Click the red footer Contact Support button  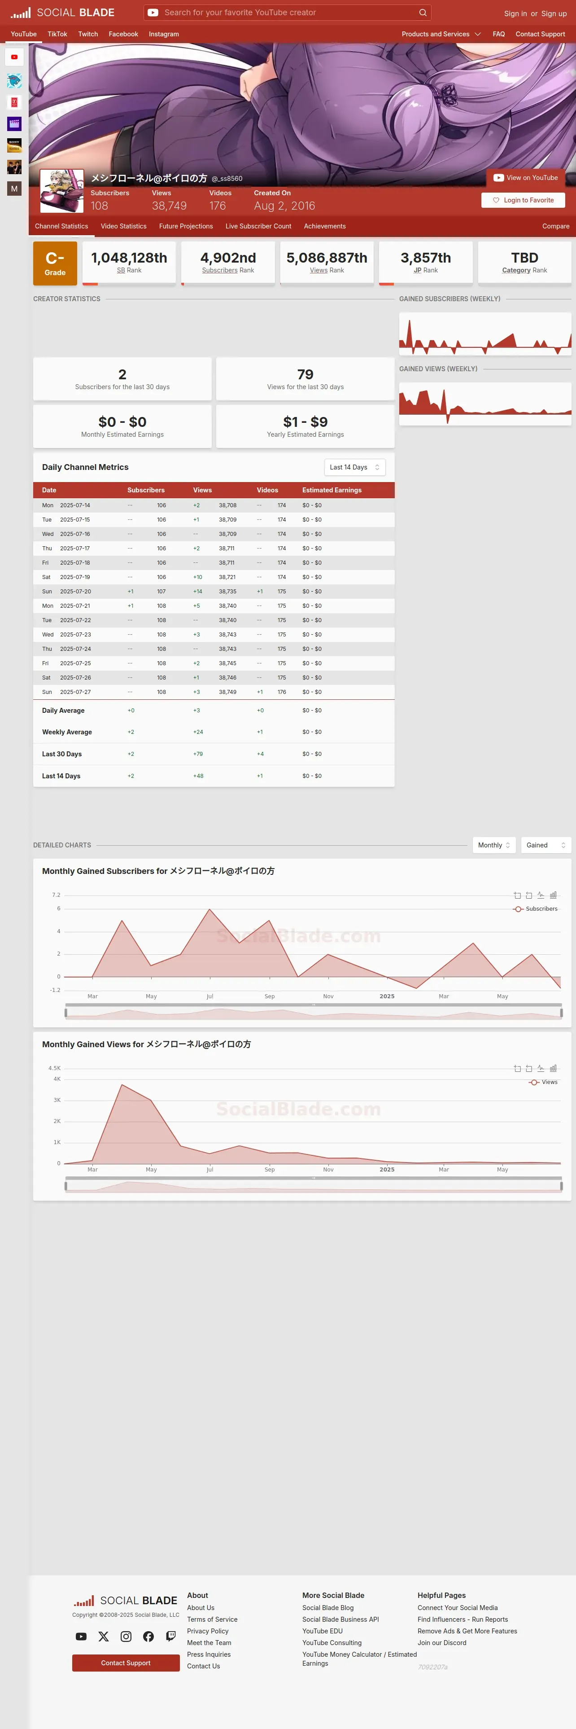[x=126, y=1663]
